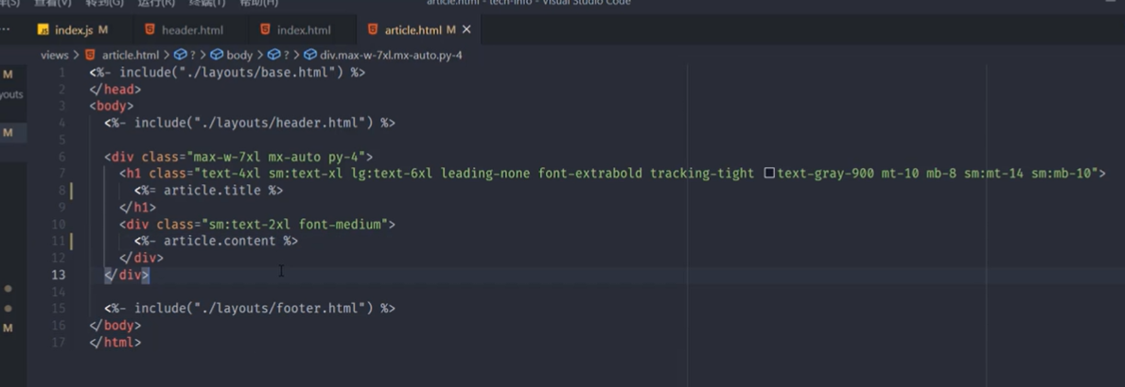
Task: Click the closing </html> tag
Action: [115, 343]
